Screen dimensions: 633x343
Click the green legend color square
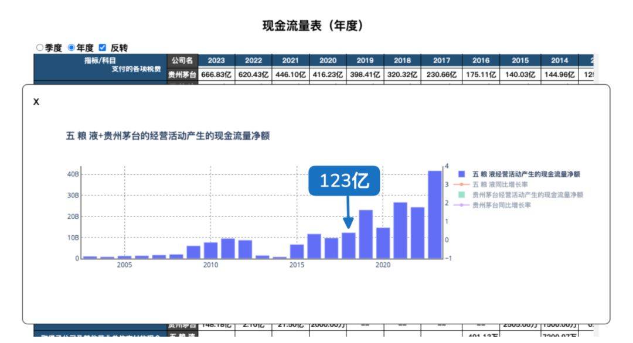461,195
